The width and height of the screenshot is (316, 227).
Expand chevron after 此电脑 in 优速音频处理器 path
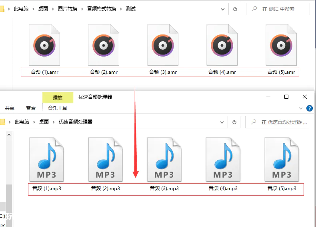(x=34, y=122)
